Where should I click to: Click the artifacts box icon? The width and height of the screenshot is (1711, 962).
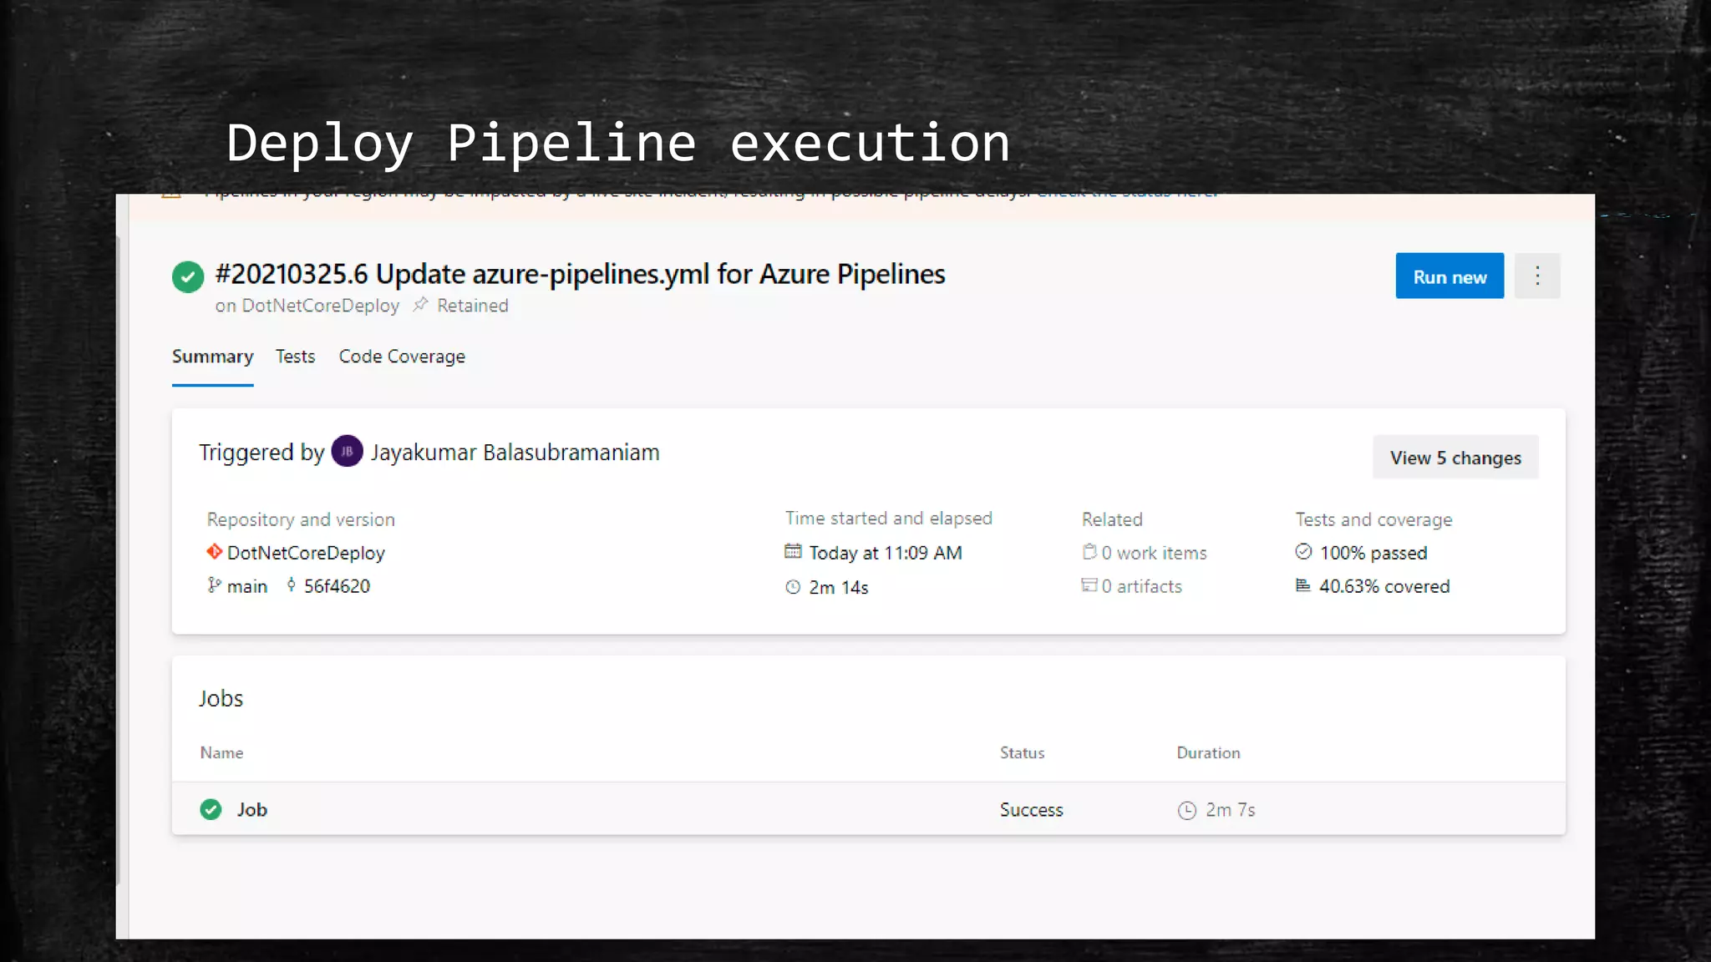[1089, 585]
